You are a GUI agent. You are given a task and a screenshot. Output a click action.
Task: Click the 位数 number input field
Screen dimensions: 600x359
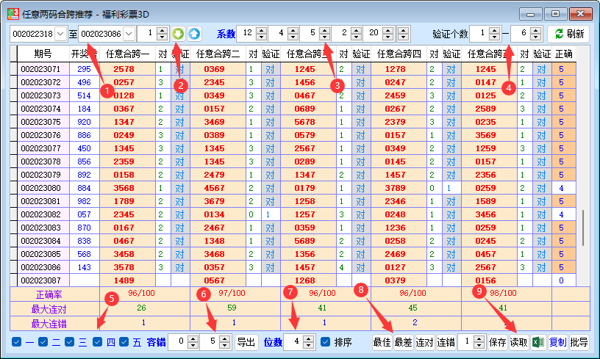pos(292,342)
